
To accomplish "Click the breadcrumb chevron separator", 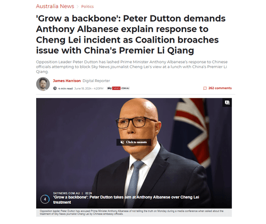I will click(78, 6).
